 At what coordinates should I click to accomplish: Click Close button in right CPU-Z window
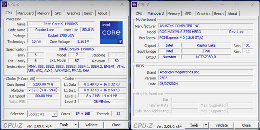[246, 125]
